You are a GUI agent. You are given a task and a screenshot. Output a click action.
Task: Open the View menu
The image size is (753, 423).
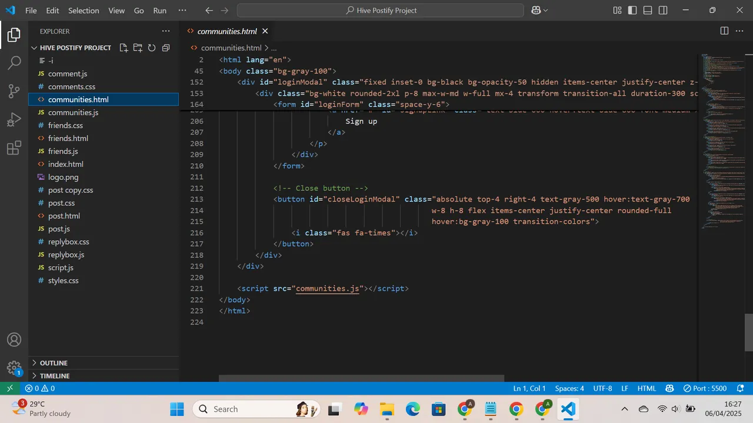(x=116, y=11)
